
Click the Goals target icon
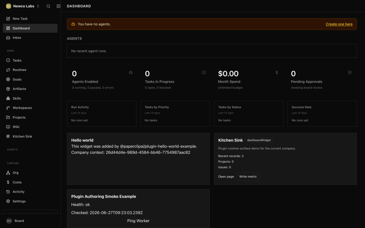tap(8, 79)
